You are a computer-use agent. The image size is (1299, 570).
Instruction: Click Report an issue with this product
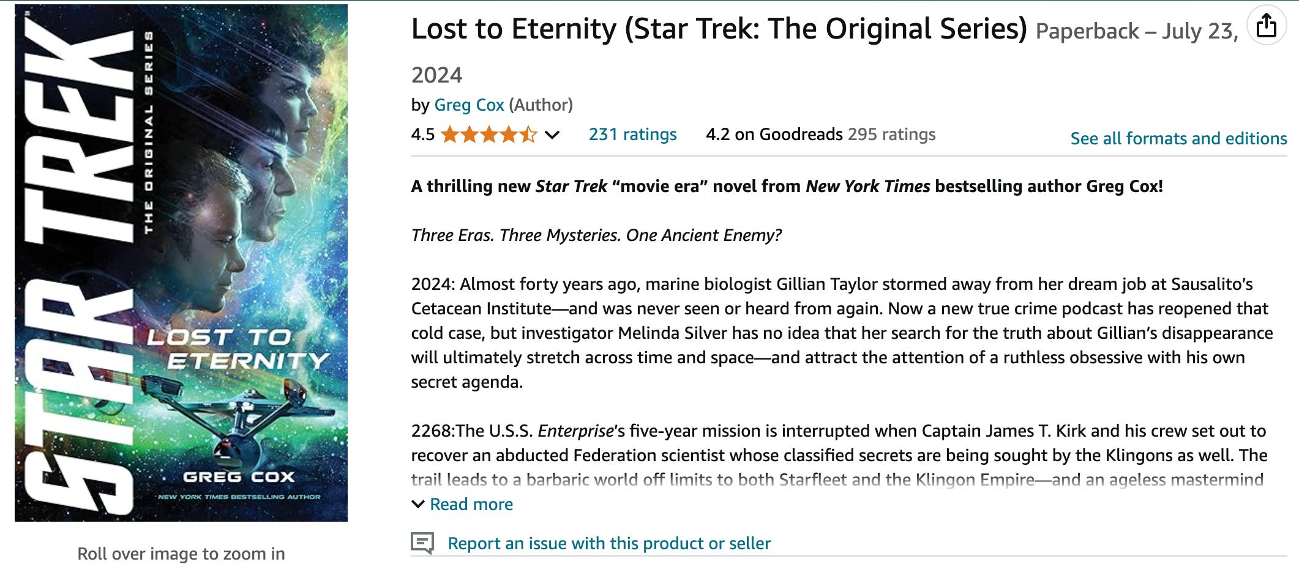(x=608, y=543)
